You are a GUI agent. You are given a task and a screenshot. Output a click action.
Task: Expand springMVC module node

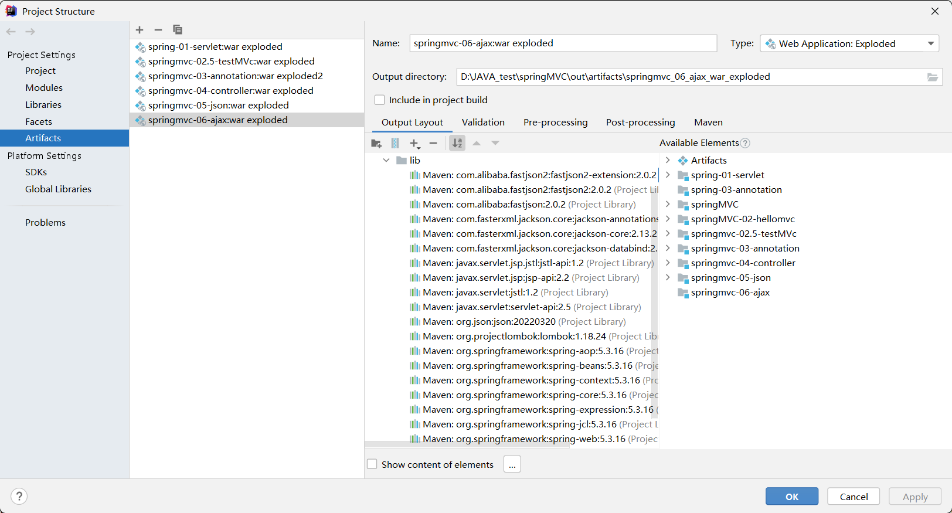(668, 204)
